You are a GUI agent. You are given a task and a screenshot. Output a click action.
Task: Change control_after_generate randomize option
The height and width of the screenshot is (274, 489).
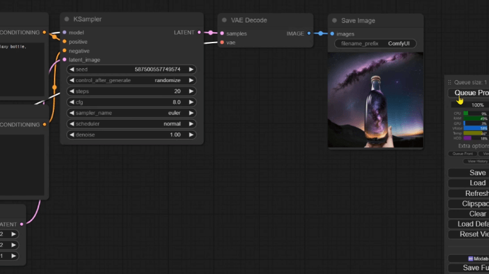pyautogui.click(x=131, y=81)
